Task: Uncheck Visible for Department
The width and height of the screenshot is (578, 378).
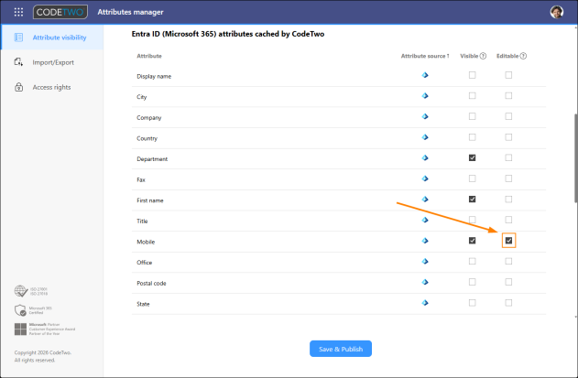Action: coord(473,157)
